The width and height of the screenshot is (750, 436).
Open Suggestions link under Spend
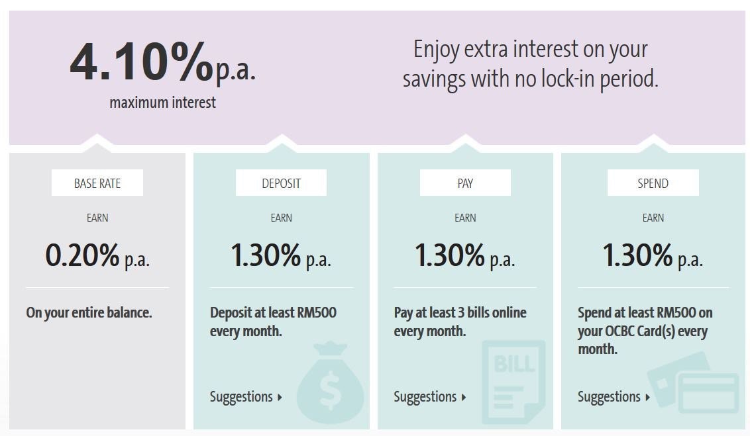609,397
